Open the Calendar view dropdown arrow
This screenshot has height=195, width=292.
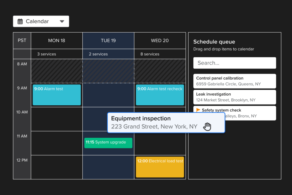pyautogui.click(x=62, y=21)
